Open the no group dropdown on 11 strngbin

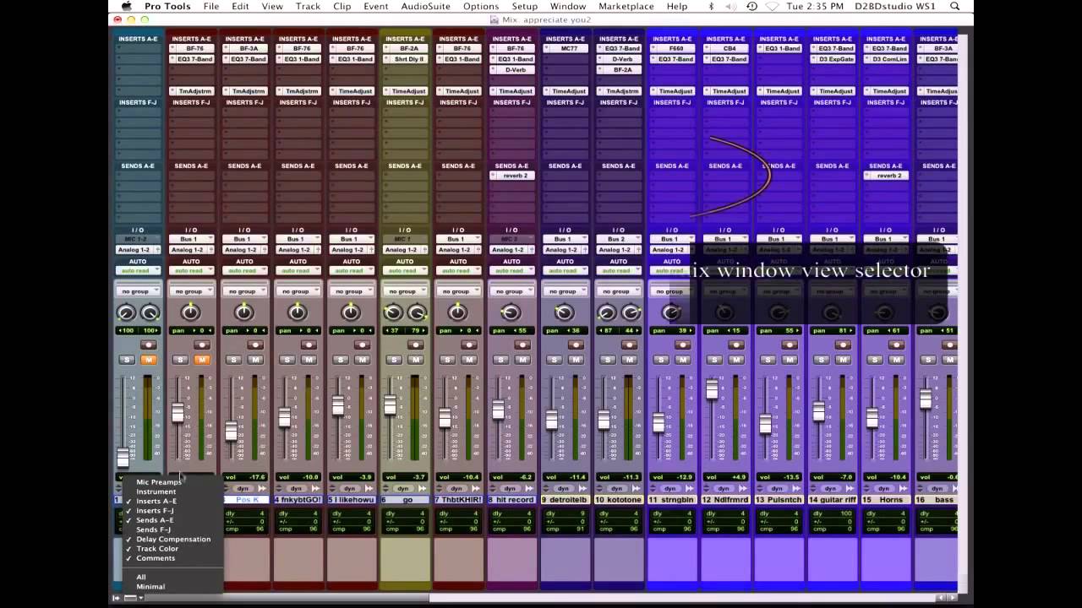tap(671, 291)
